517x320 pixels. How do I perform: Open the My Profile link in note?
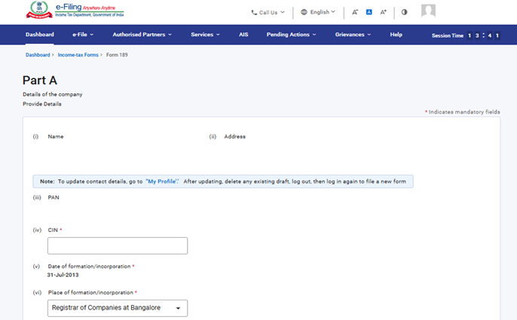[x=162, y=181]
